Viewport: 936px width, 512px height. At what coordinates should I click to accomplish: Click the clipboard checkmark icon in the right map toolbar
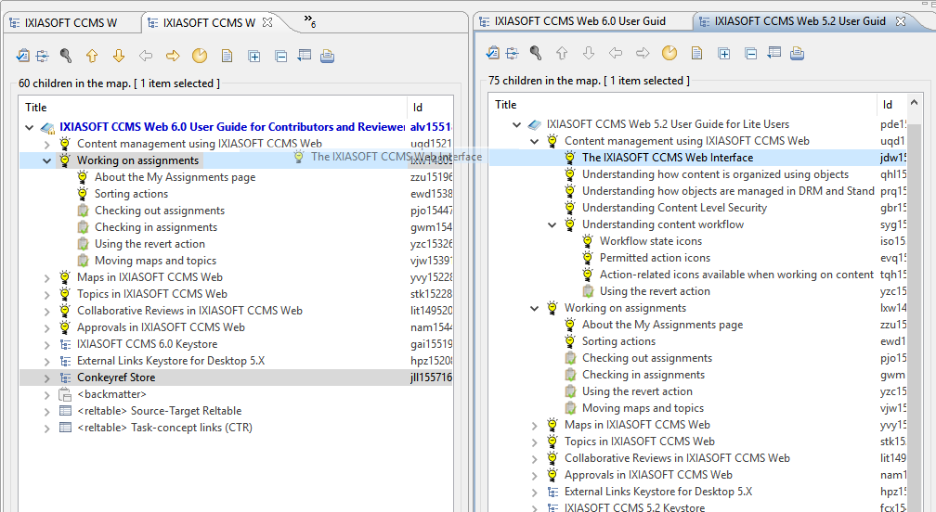pos(492,53)
